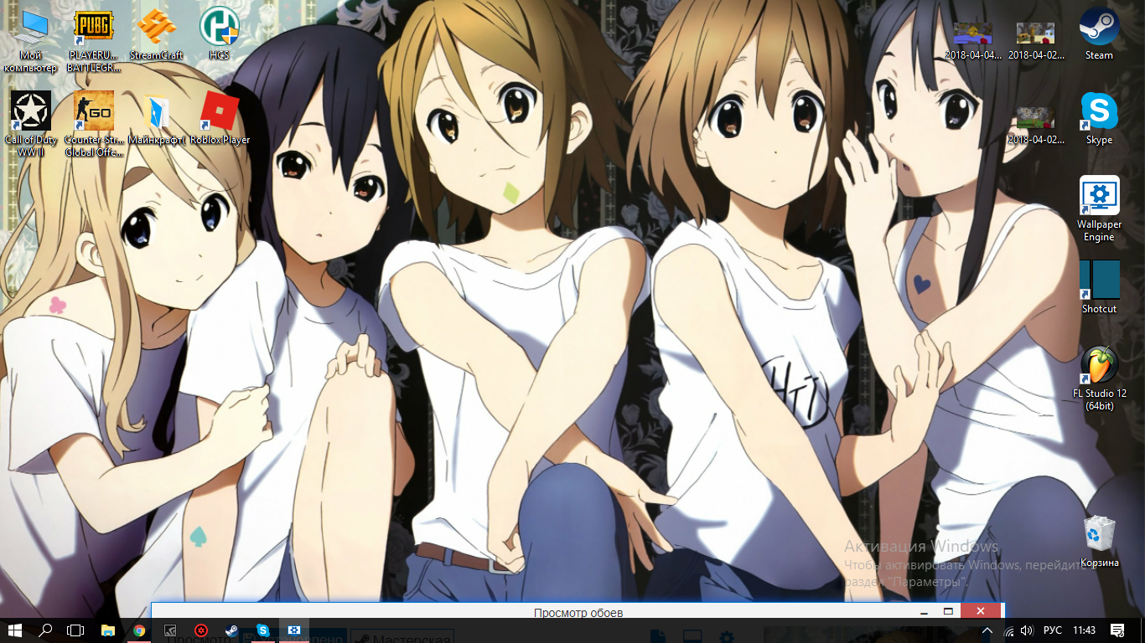Open the volume control in system tray
The image size is (1145, 643).
click(1028, 630)
